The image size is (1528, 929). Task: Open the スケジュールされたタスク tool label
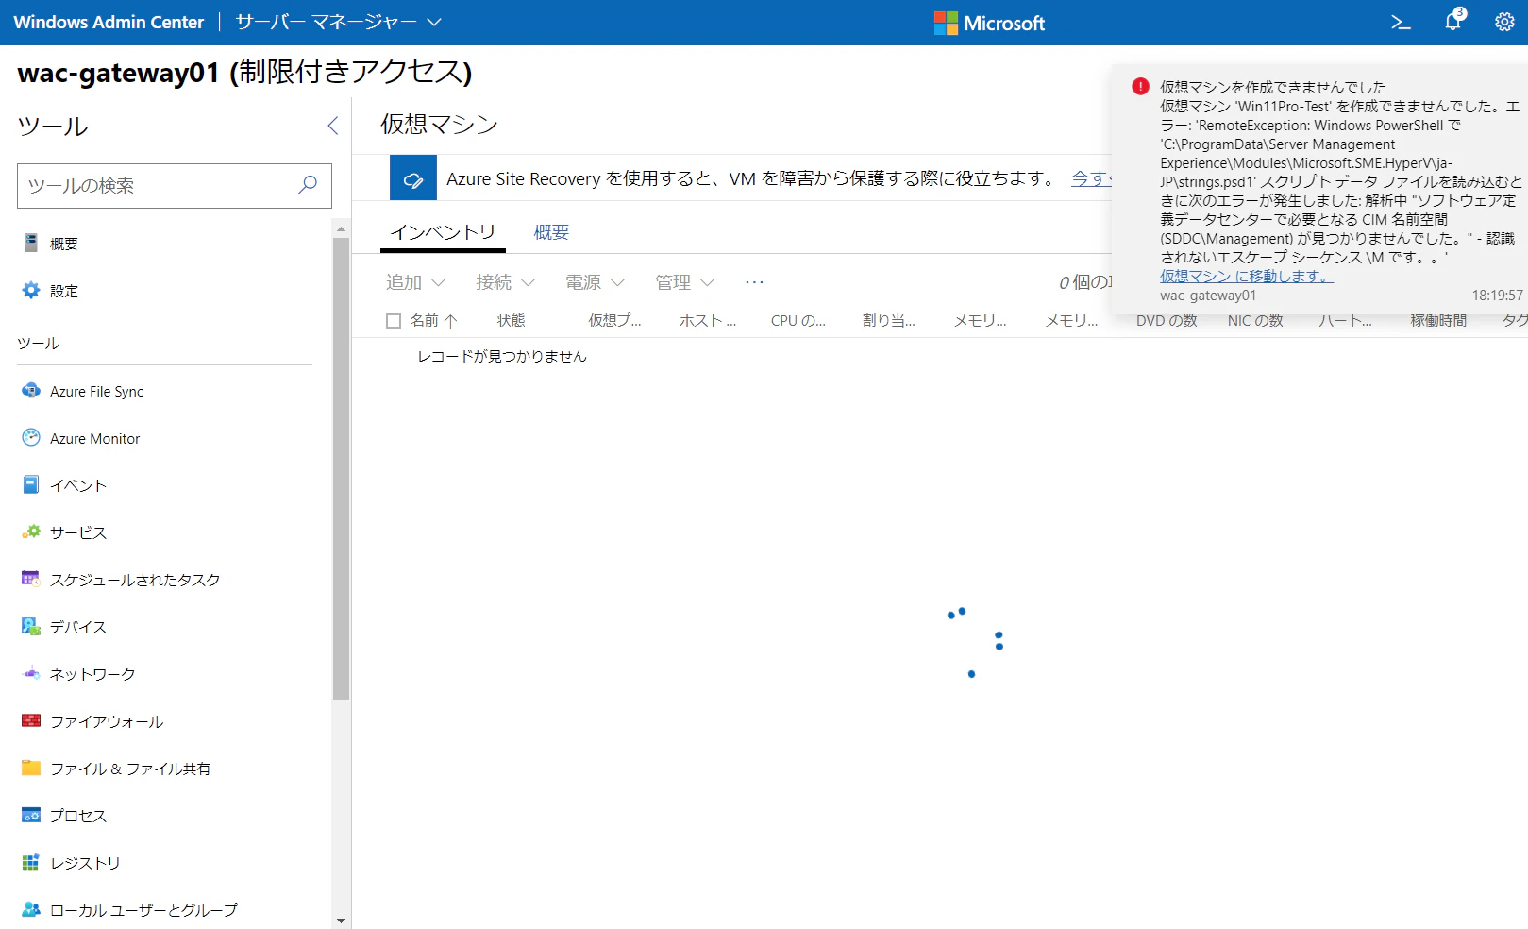coord(135,580)
